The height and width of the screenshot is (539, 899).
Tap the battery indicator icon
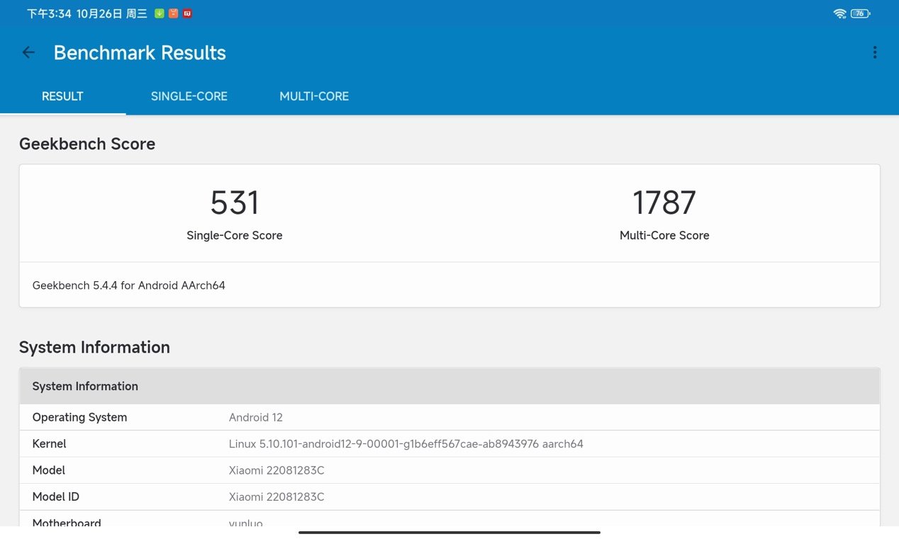(860, 13)
